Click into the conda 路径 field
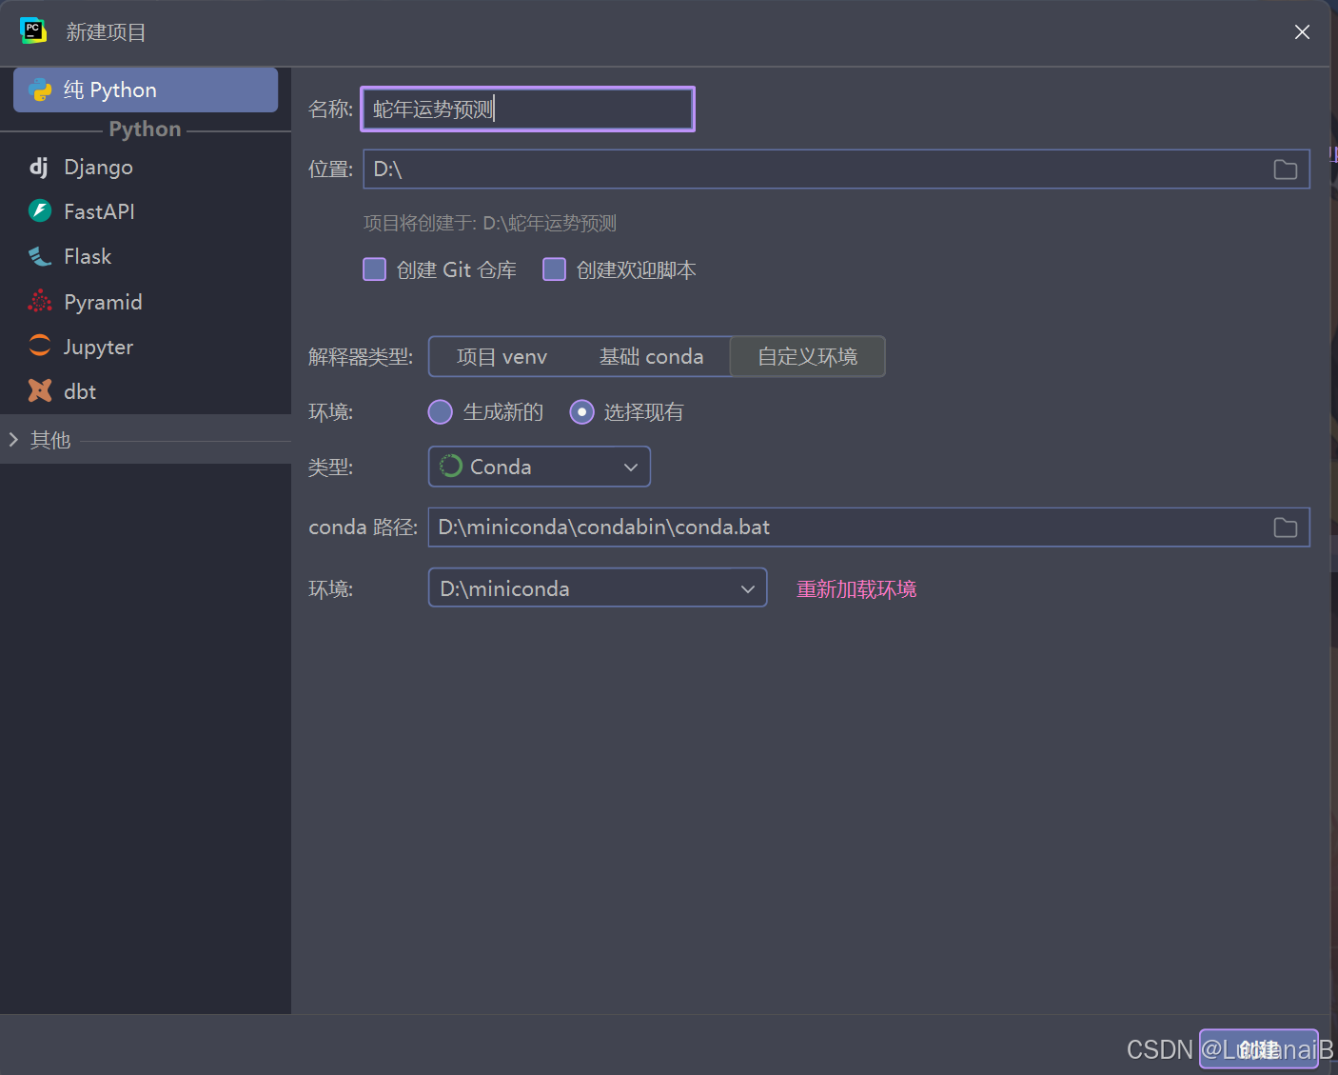Image resolution: width=1338 pixels, height=1075 pixels. coord(869,528)
